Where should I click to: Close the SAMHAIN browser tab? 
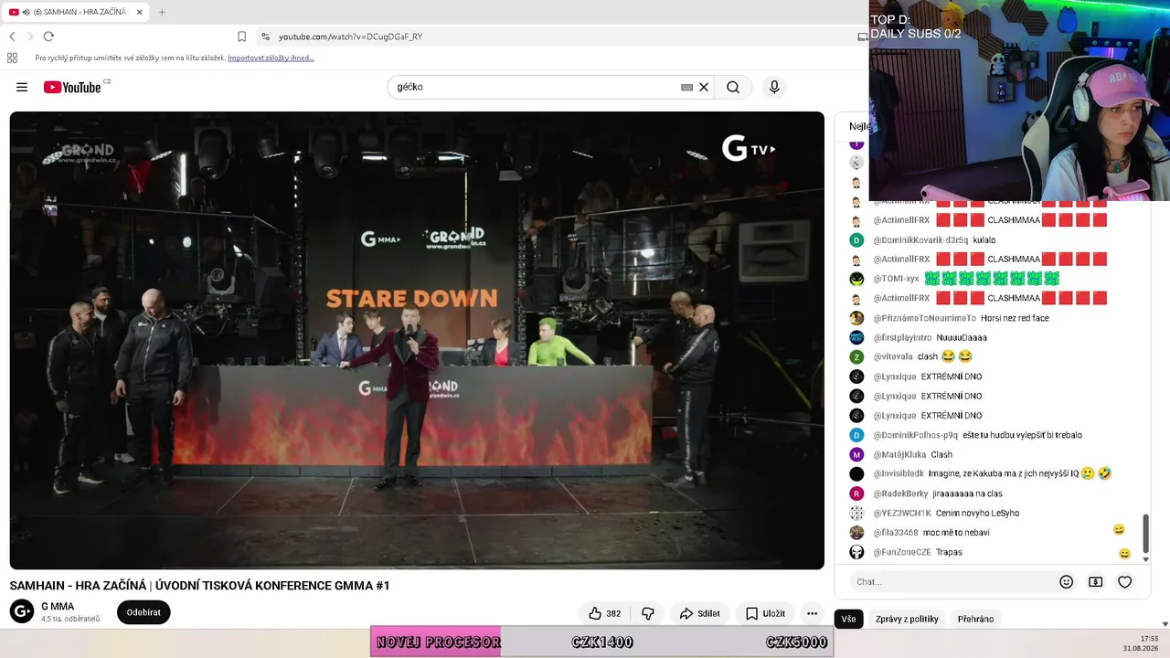click(x=140, y=12)
